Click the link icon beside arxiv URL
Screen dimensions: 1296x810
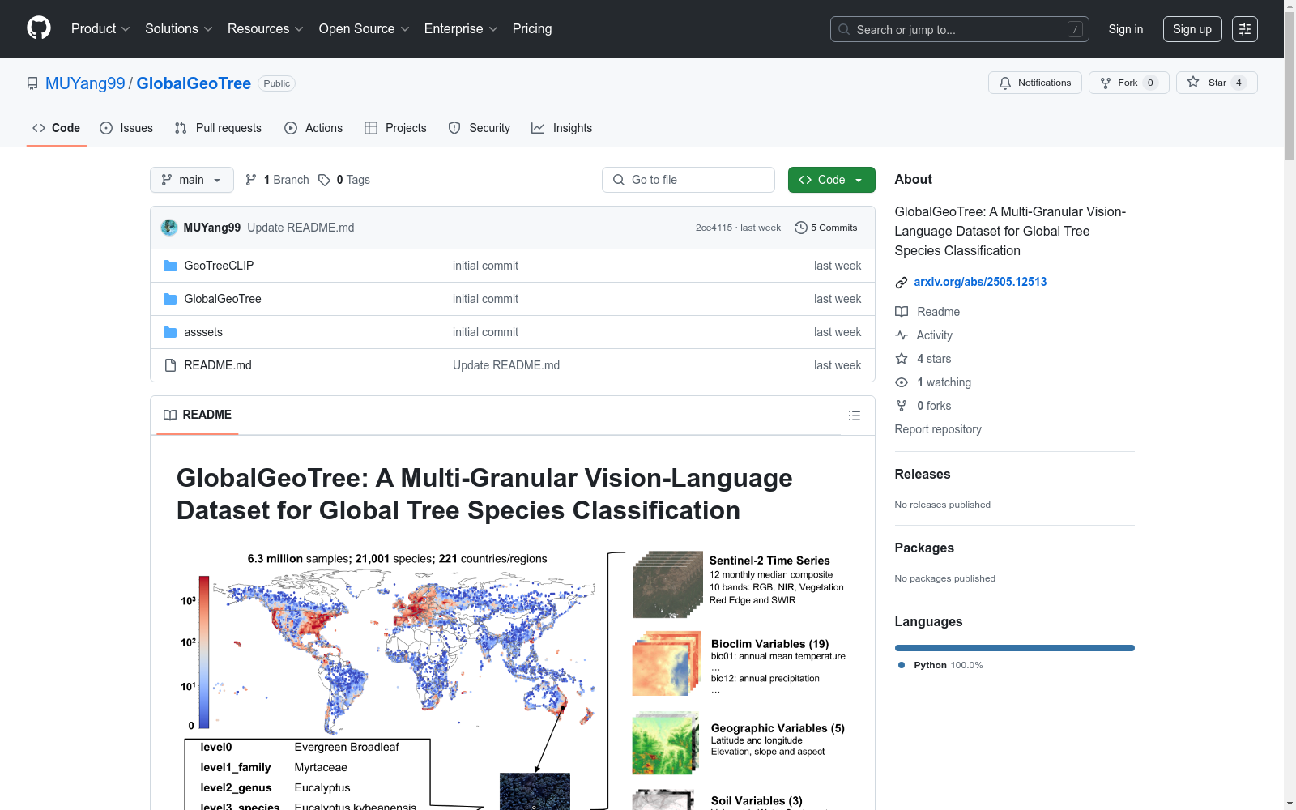(x=902, y=283)
